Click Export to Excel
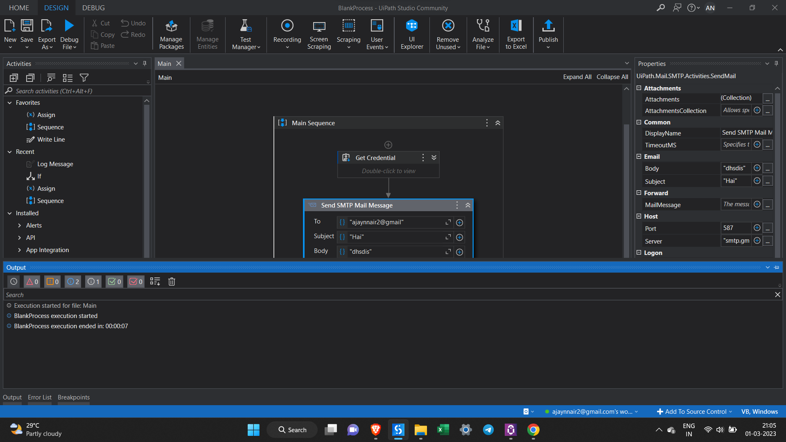The height and width of the screenshot is (442, 786). coord(516,34)
